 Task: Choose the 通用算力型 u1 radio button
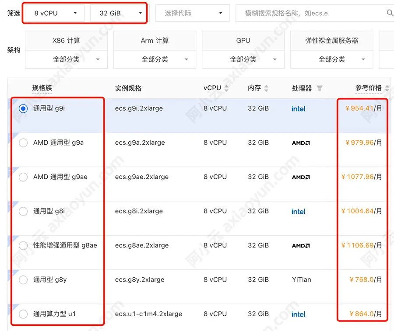pyautogui.click(x=23, y=314)
